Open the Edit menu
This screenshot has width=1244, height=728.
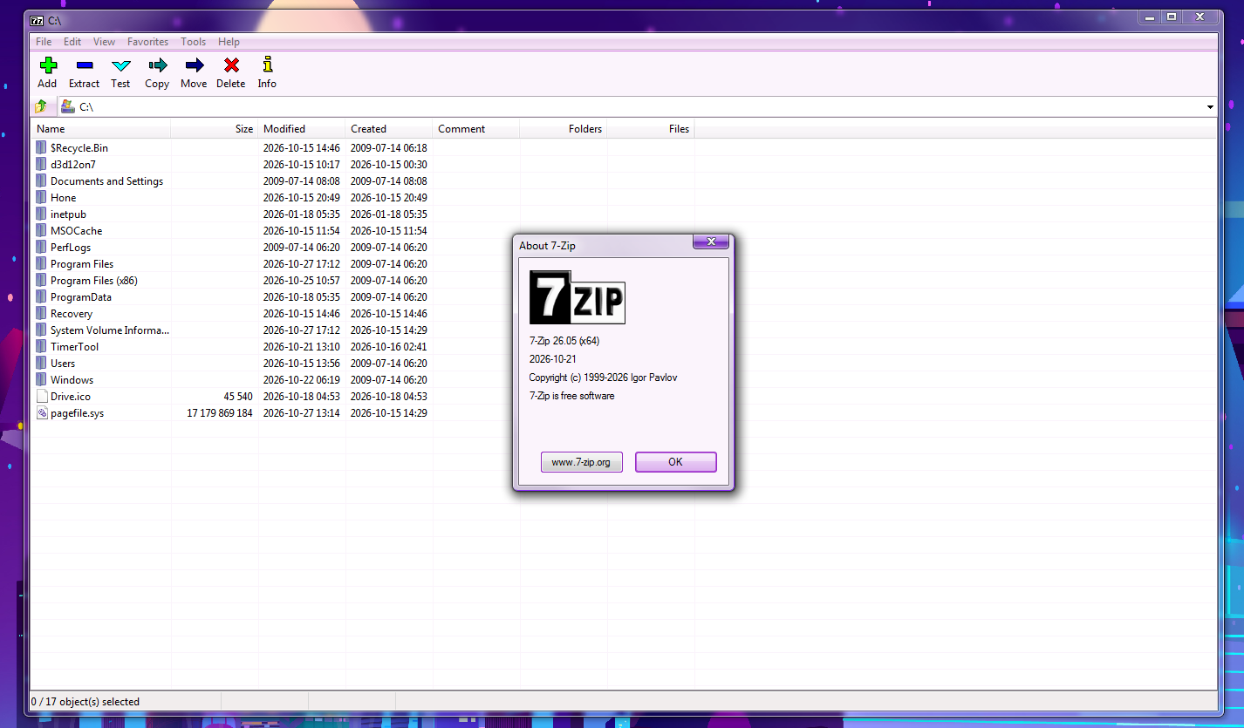(x=72, y=41)
